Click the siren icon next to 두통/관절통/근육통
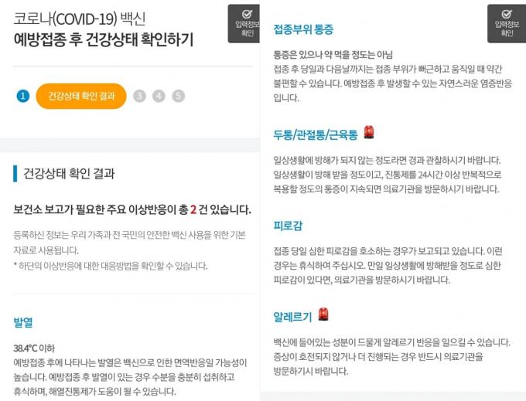Viewport: 526px width, 401px height. [x=369, y=132]
